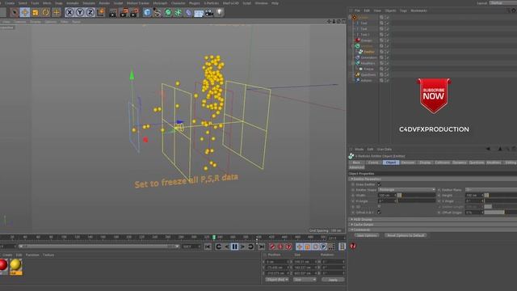Activate the Move tool in toolbar
The width and height of the screenshot is (517, 291).
(25, 13)
